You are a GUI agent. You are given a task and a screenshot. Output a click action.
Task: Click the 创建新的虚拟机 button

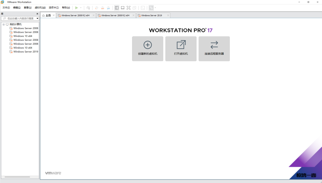pos(148,49)
